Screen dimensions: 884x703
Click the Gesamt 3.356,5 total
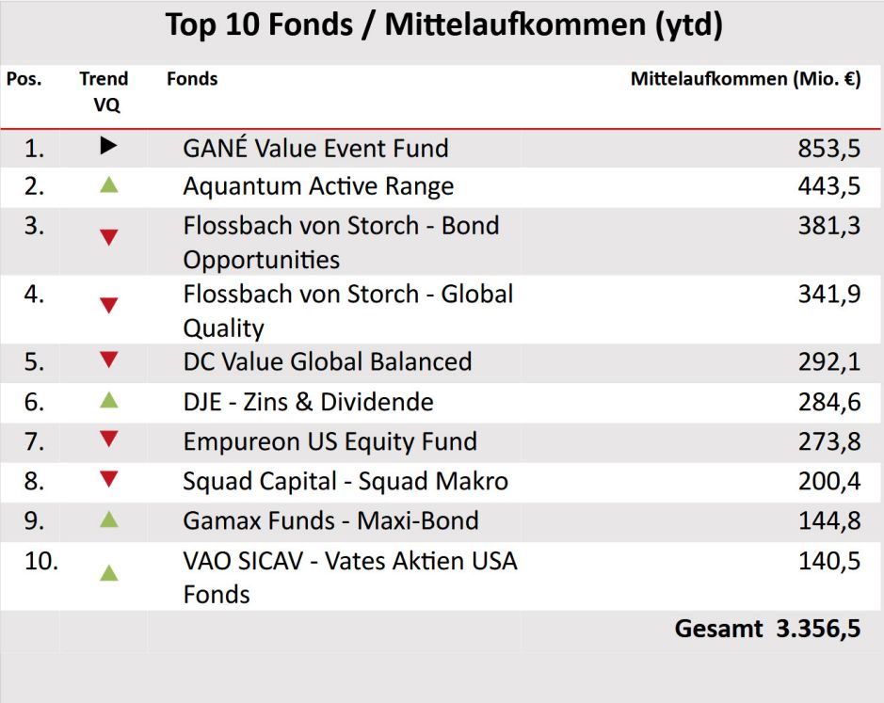pyautogui.click(x=767, y=629)
